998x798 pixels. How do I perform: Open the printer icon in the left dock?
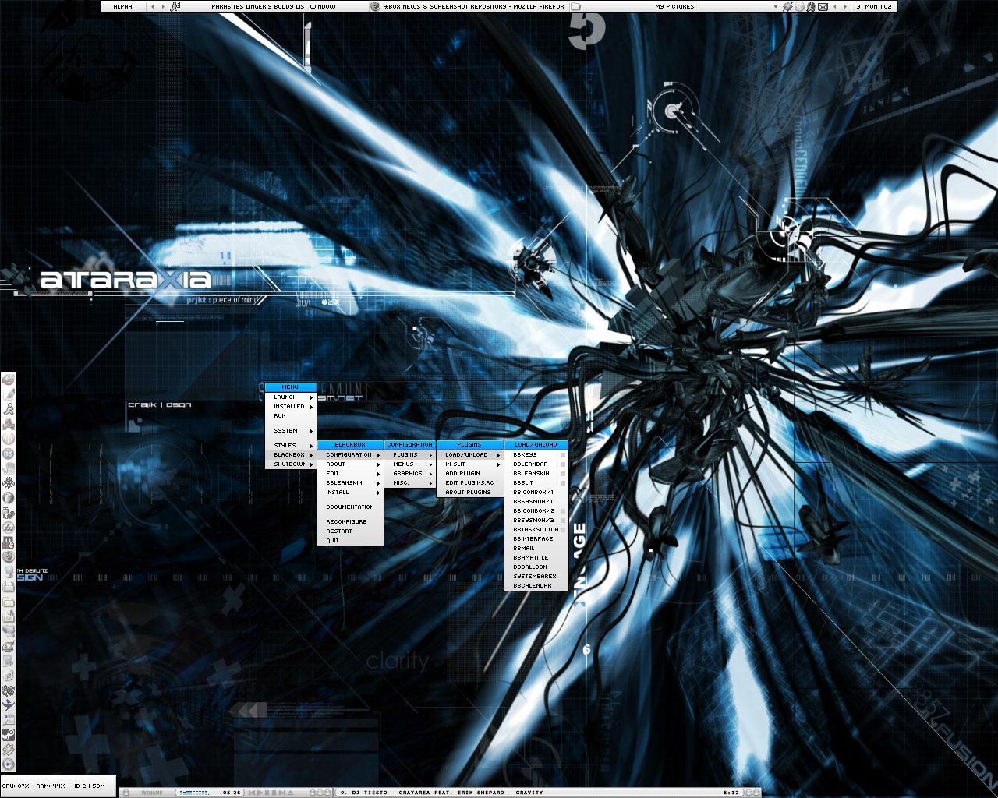click(8, 586)
